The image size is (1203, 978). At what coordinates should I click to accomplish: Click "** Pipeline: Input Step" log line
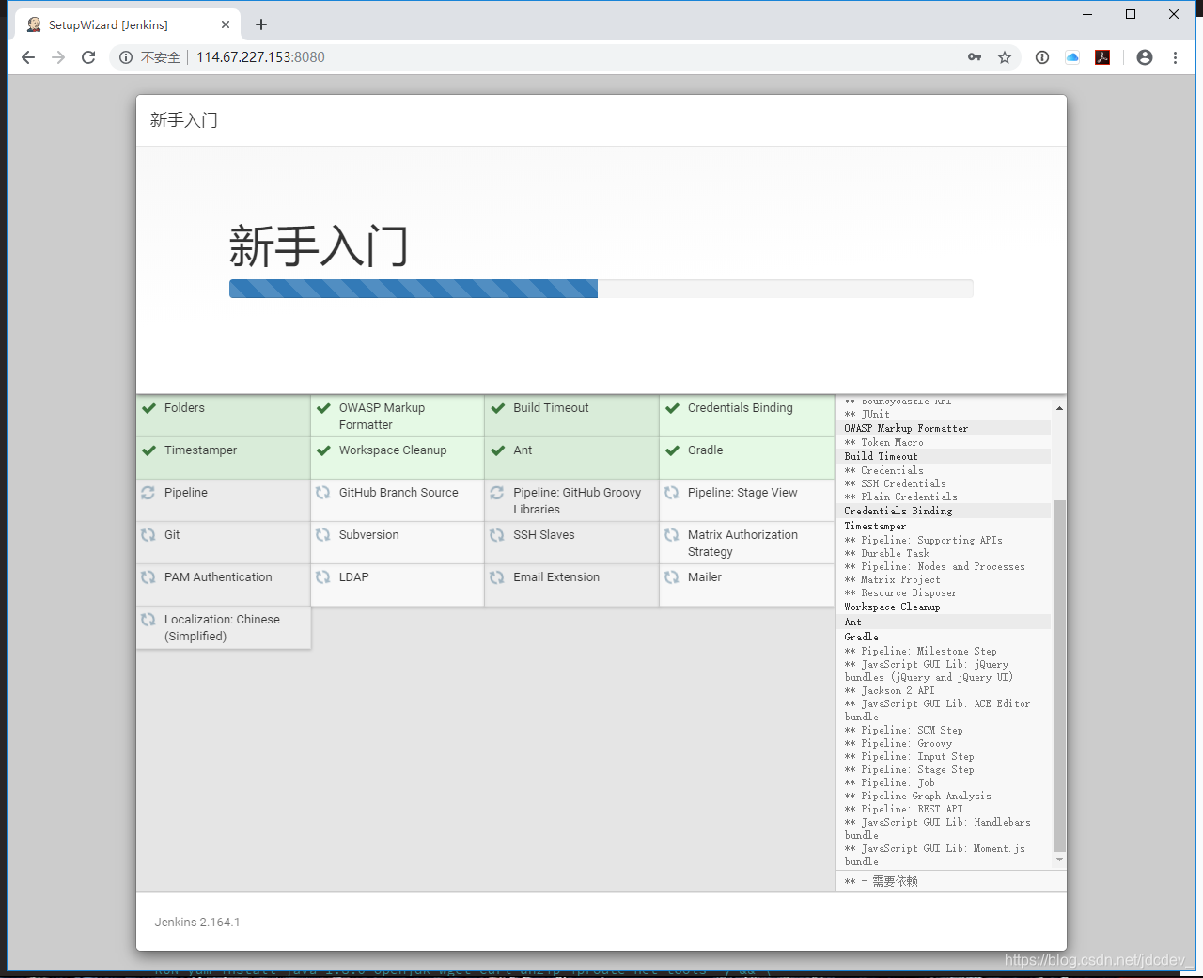909,756
